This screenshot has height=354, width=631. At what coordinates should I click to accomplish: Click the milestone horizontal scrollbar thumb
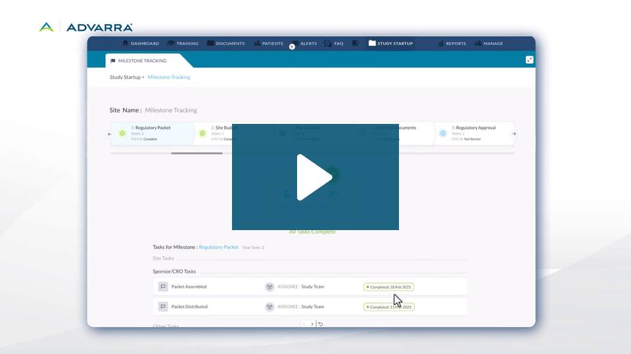(x=197, y=153)
